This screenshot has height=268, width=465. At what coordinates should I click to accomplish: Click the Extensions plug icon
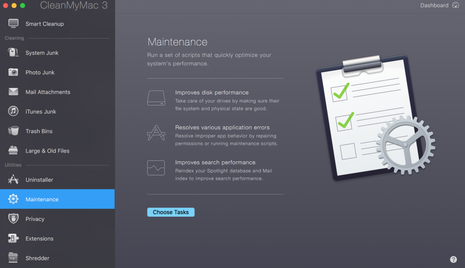point(13,238)
